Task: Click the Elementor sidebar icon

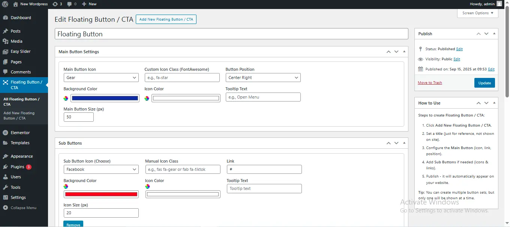Action: pos(6,132)
